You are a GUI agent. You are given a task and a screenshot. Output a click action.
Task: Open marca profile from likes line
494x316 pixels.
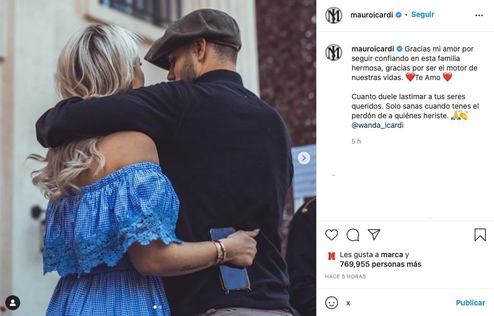click(x=392, y=254)
